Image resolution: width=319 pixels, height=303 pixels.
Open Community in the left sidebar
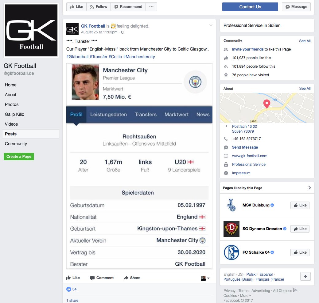pyautogui.click(x=16, y=144)
